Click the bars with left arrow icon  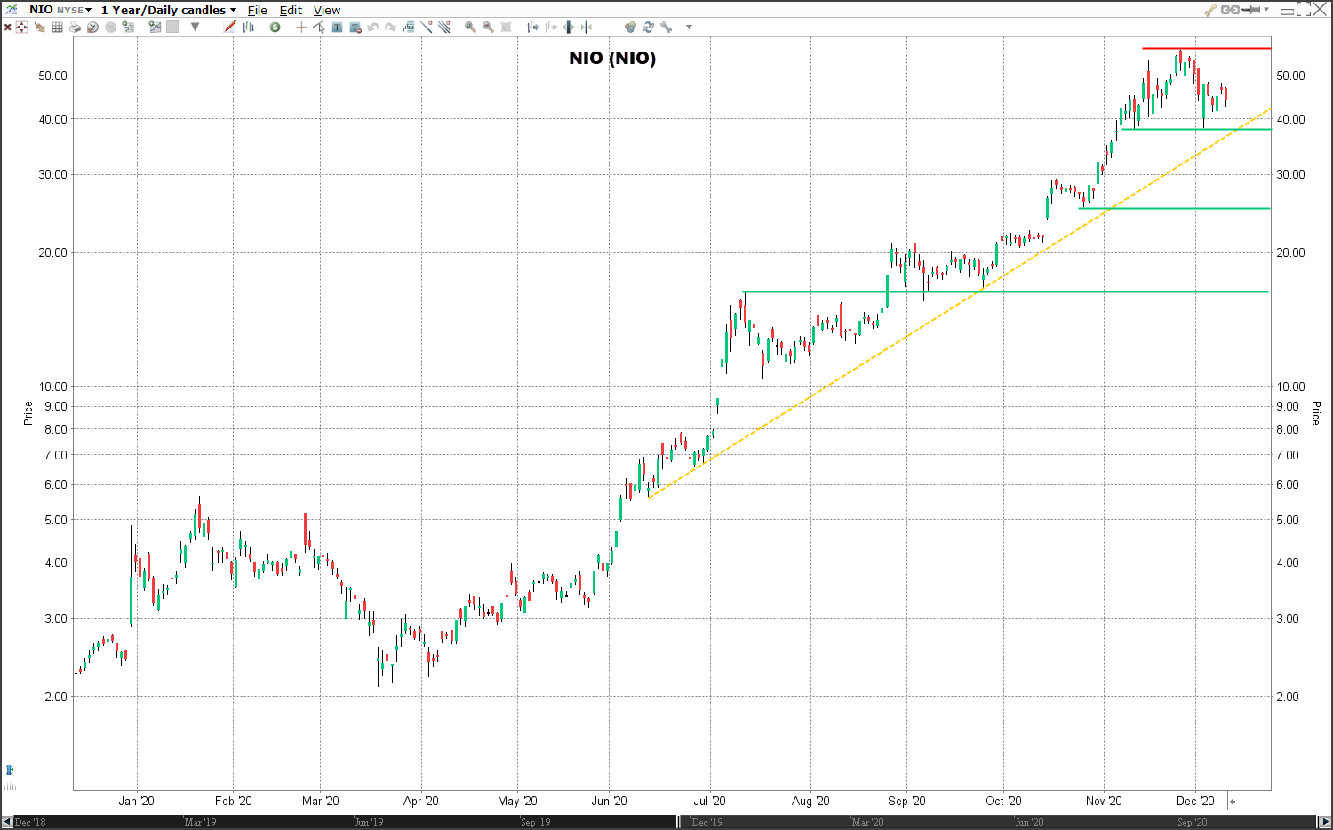tap(551, 28)
